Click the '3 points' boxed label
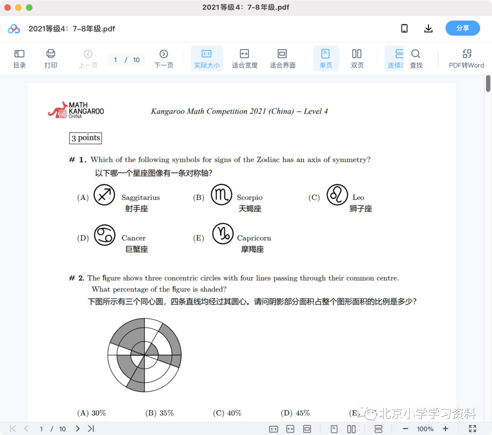This screenshot has height=435, width=492. tap(85, 138)
